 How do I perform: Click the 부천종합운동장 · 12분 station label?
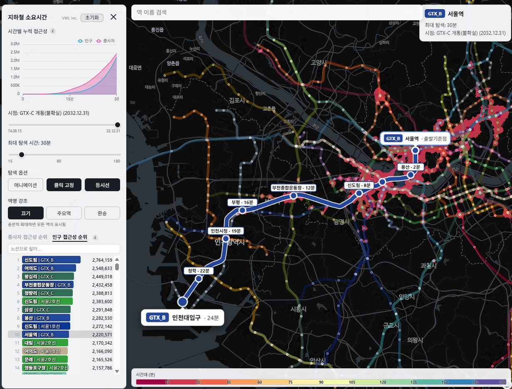293,187
